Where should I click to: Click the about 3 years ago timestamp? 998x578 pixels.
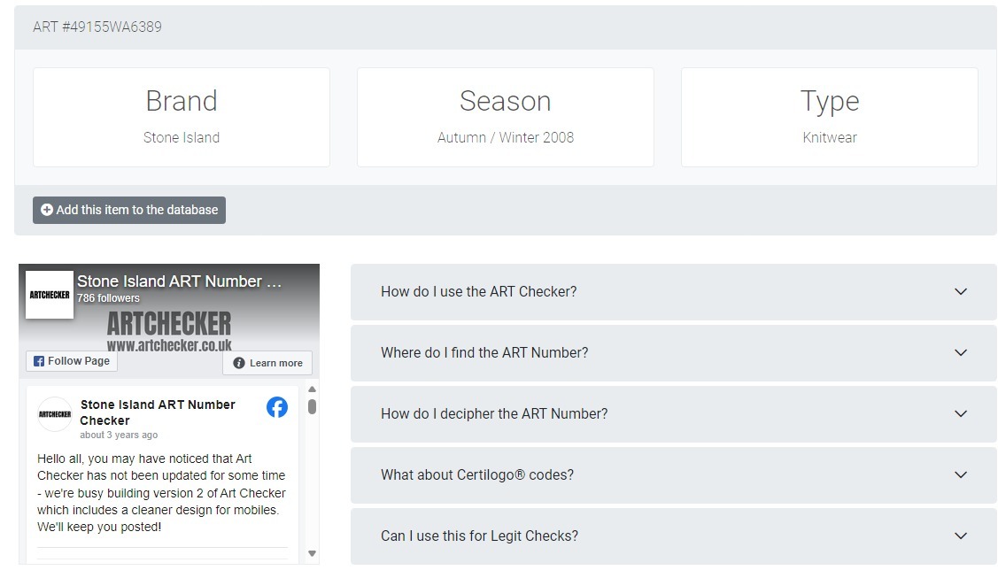[x=119, y=435]
